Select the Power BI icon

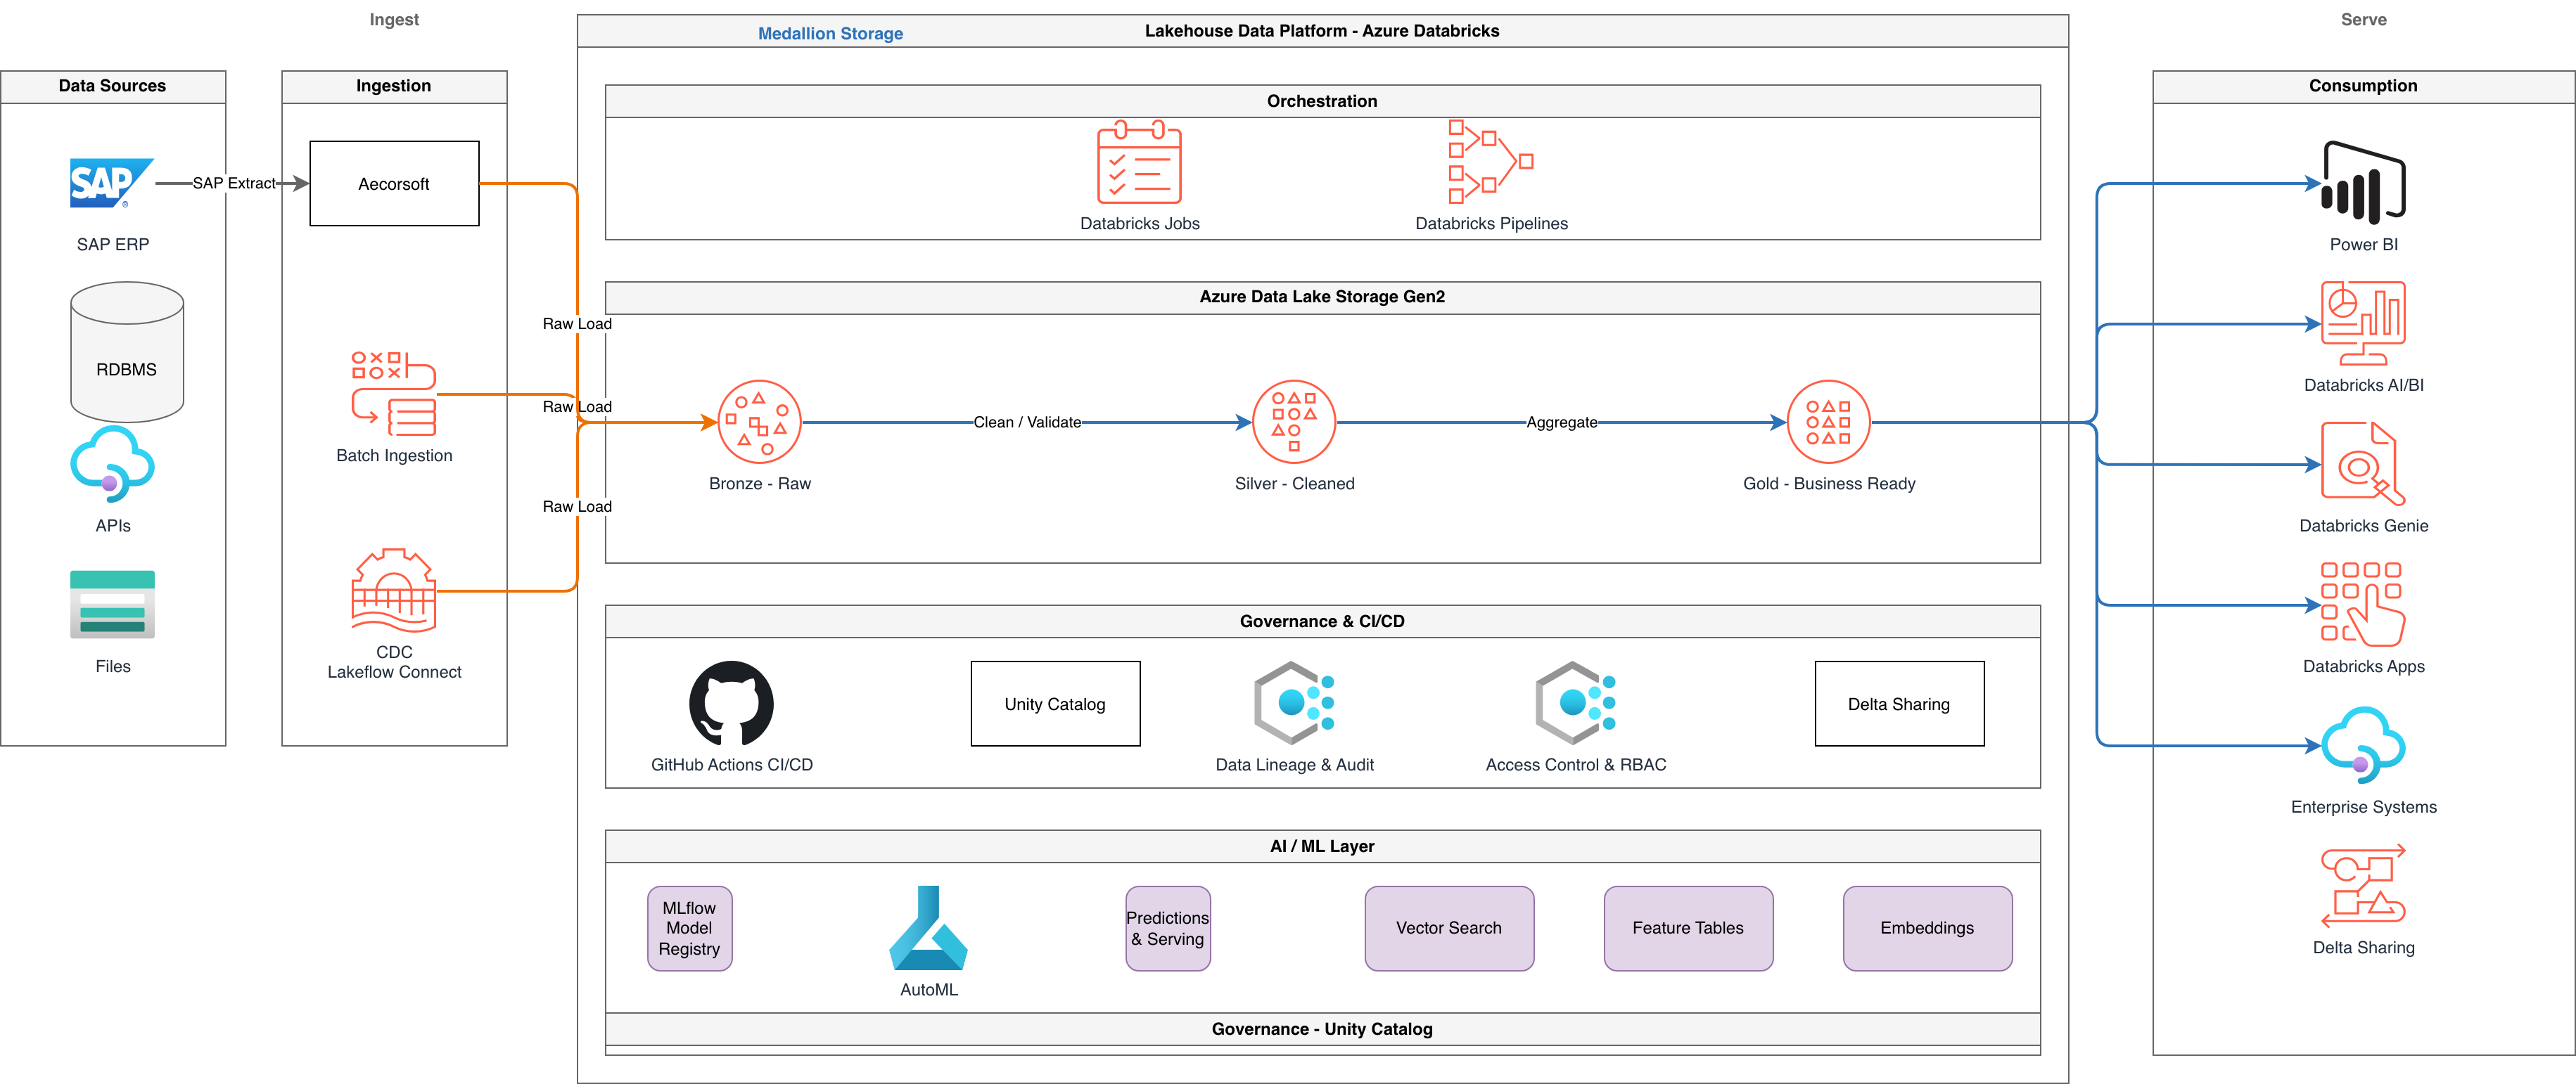(x=2363, y=183)
